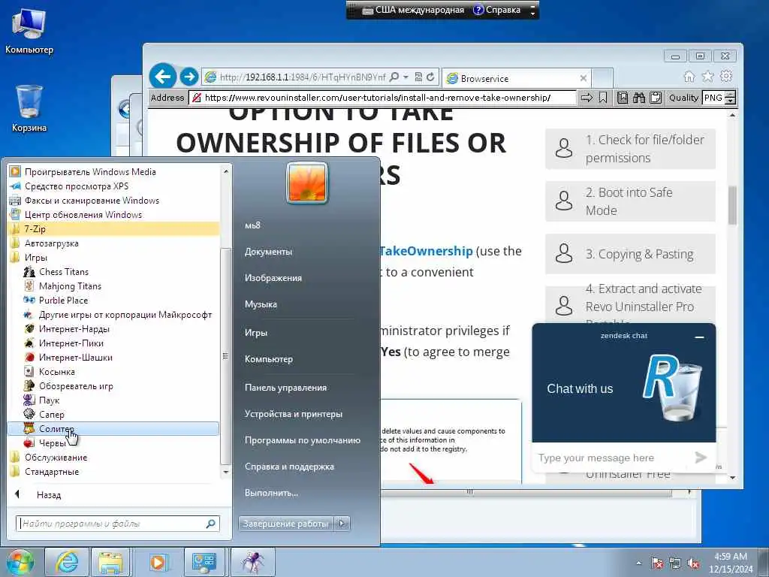The image size is (769, 577).
Task: Refresh the page in Internet Explorer
Action: 430,77
